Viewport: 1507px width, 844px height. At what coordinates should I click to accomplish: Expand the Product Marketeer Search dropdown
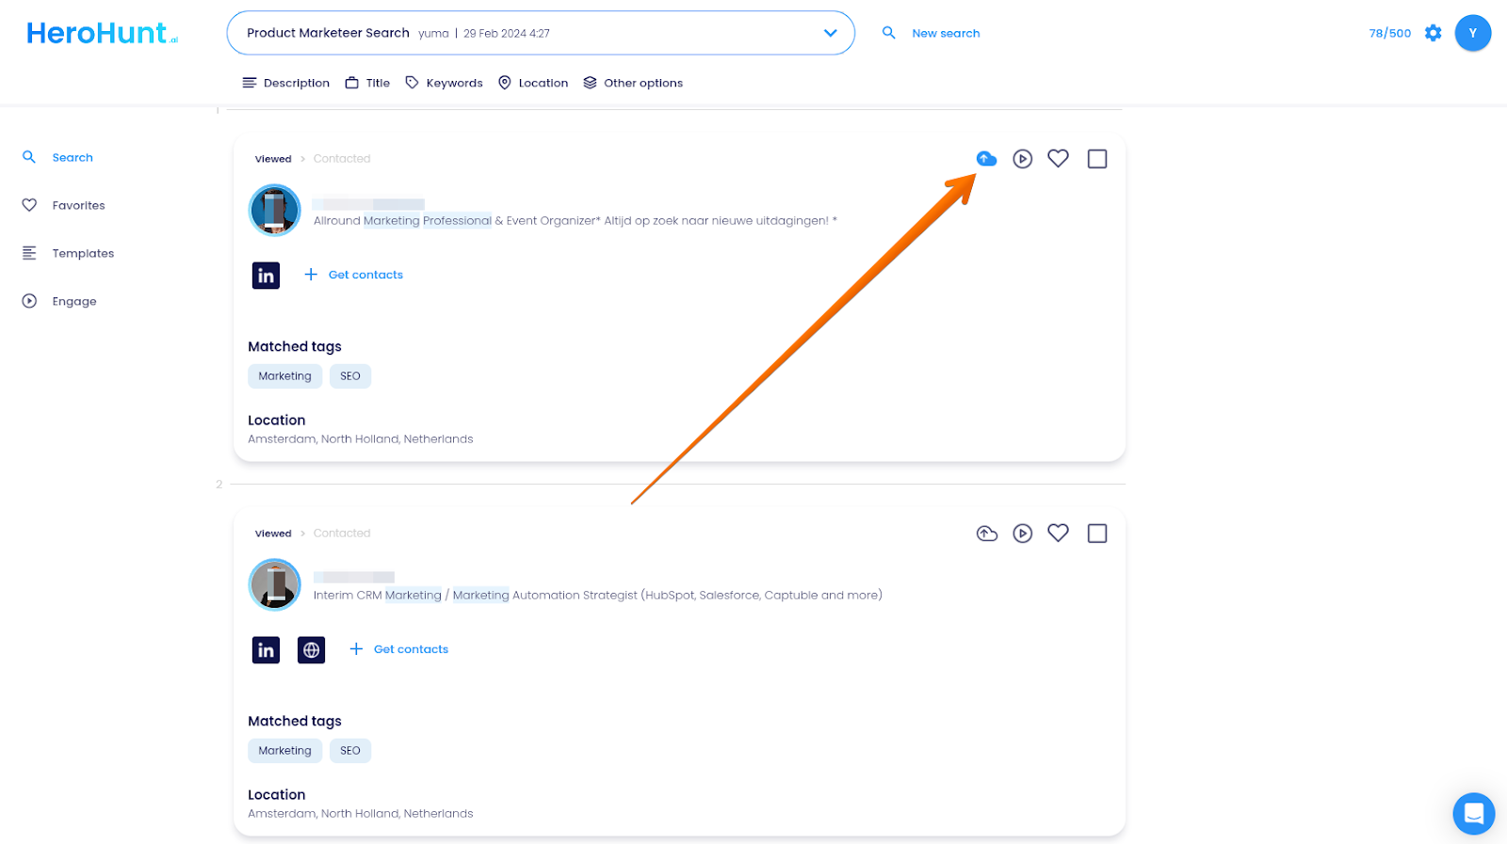click(830, 33)
